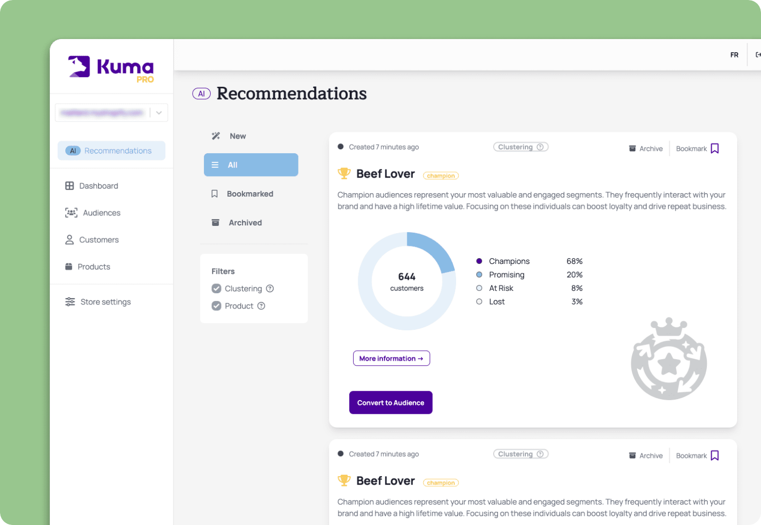Switch to the Bookmarked tab

pyautogui.click(x=250, y=194)
